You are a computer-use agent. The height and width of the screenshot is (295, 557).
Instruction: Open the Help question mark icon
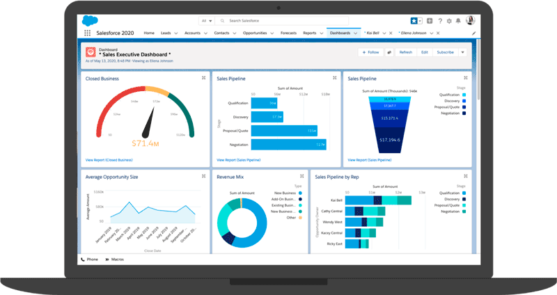point(439,21)
